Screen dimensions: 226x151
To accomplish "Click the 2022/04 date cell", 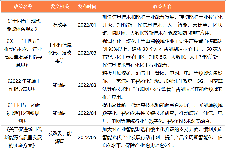I will click(87, 113).
